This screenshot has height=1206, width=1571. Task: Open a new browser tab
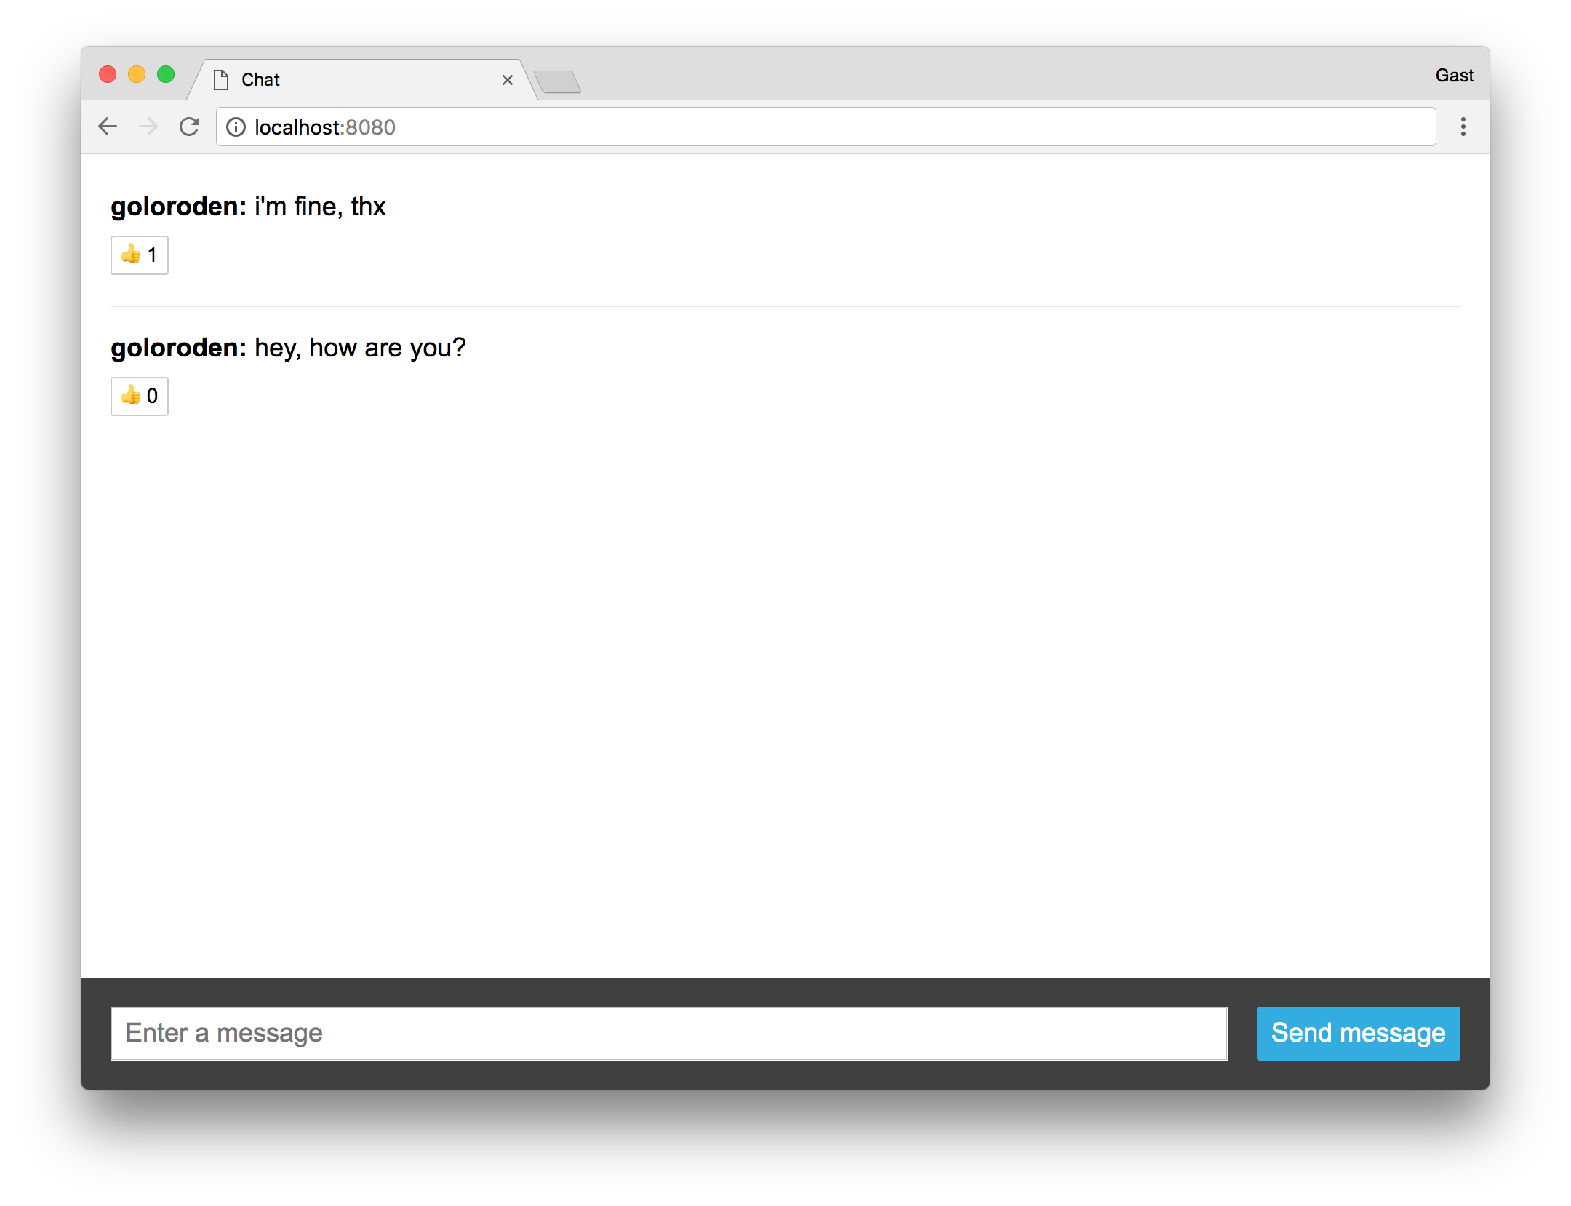click(557, 81)
